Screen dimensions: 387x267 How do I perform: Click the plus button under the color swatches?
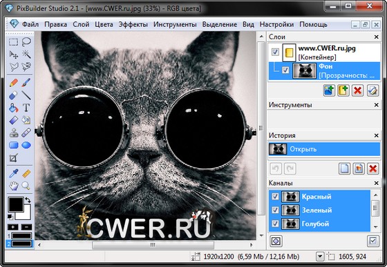[13, 227]
